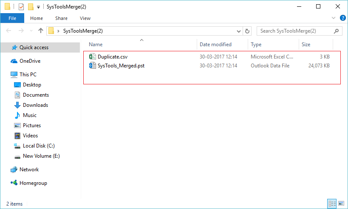Image resolution: width=348 pixels, height=209 pixels.
Task: Switch to the Share ribbon tab
Action: [x=61, y=18]
